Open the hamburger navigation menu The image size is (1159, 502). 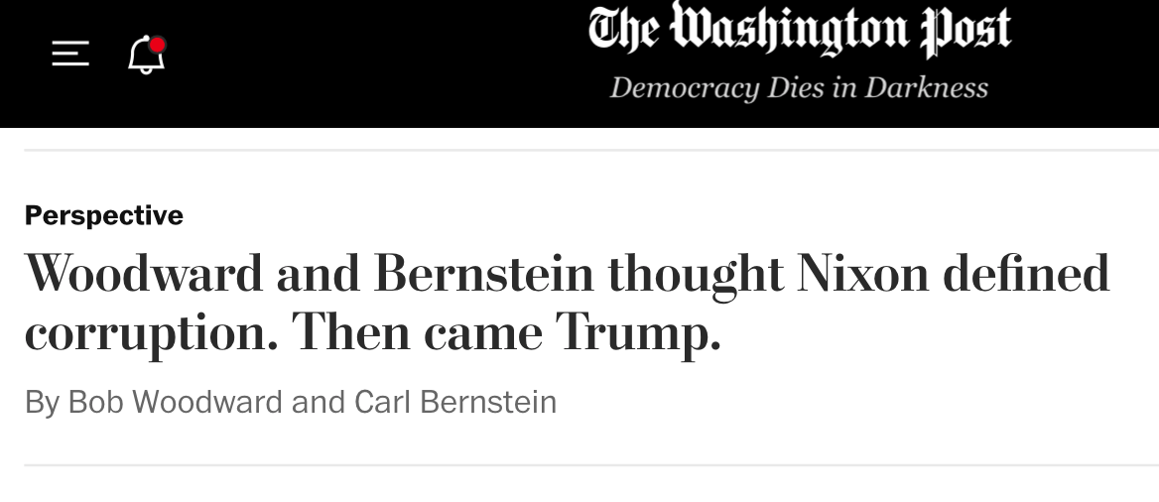tap(70, 54)
